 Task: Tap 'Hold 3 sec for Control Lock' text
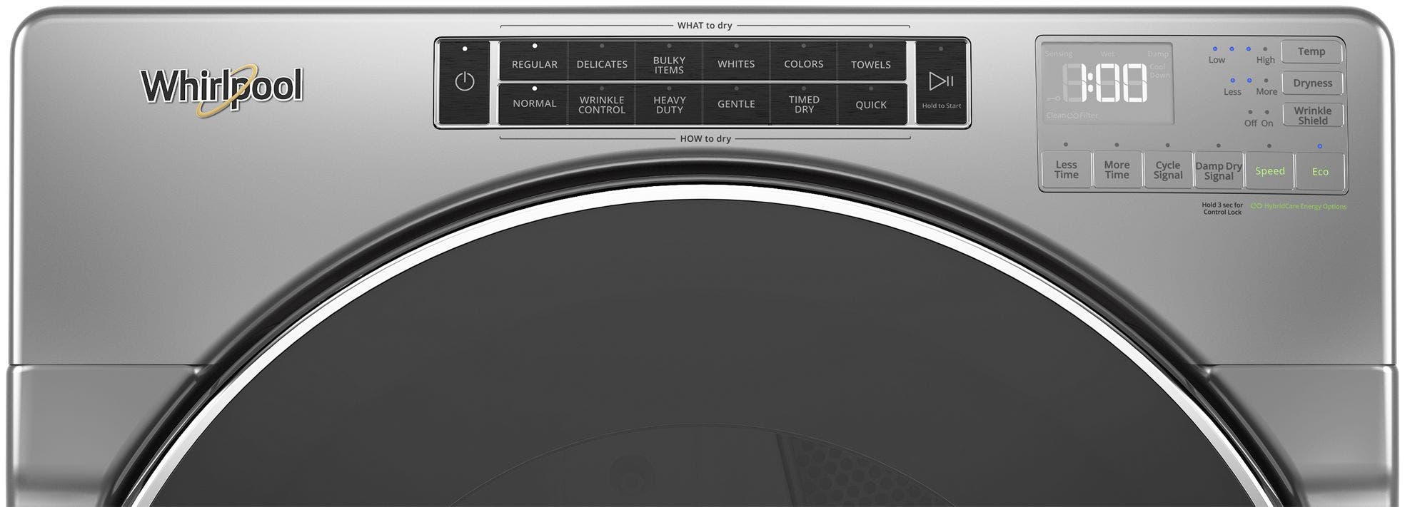pos(1222,208)
